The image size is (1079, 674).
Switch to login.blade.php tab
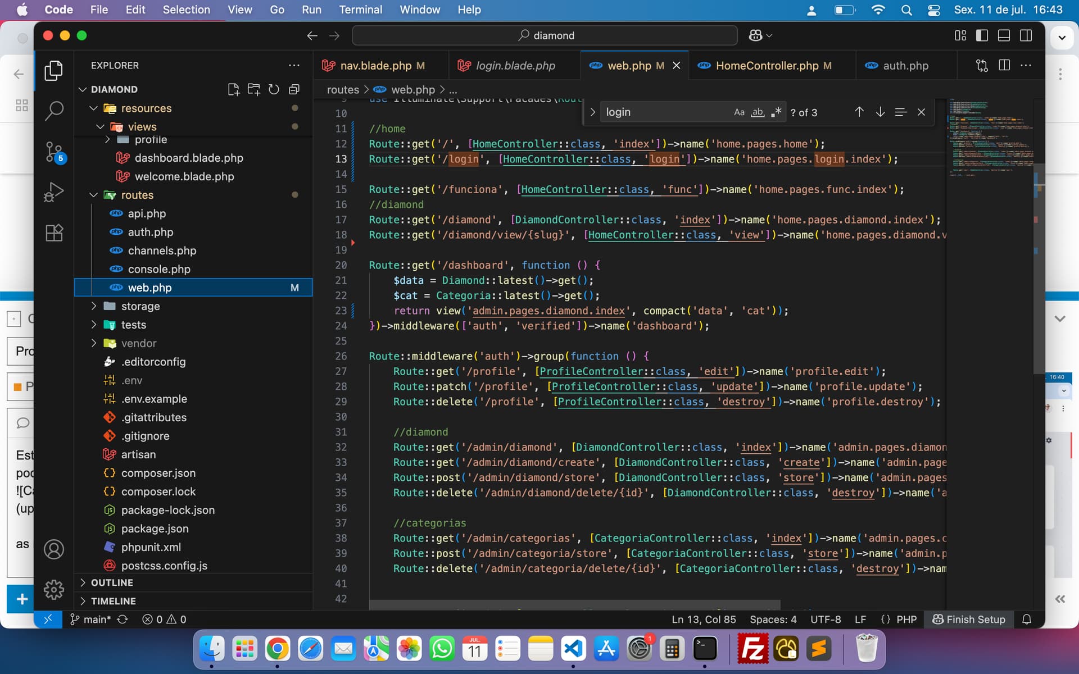[514, 65]
